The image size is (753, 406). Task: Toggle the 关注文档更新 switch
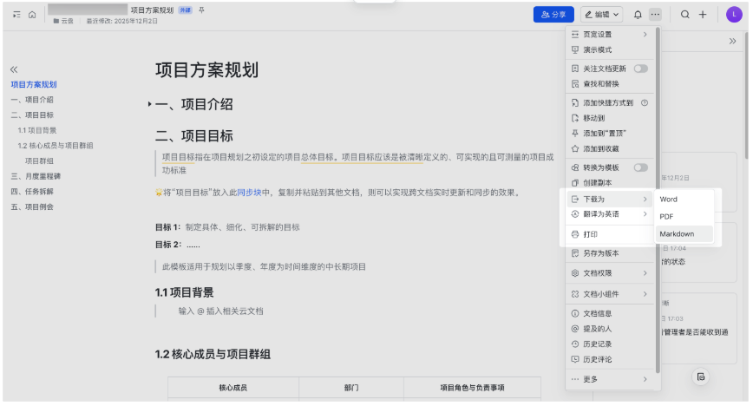(640, 69)
